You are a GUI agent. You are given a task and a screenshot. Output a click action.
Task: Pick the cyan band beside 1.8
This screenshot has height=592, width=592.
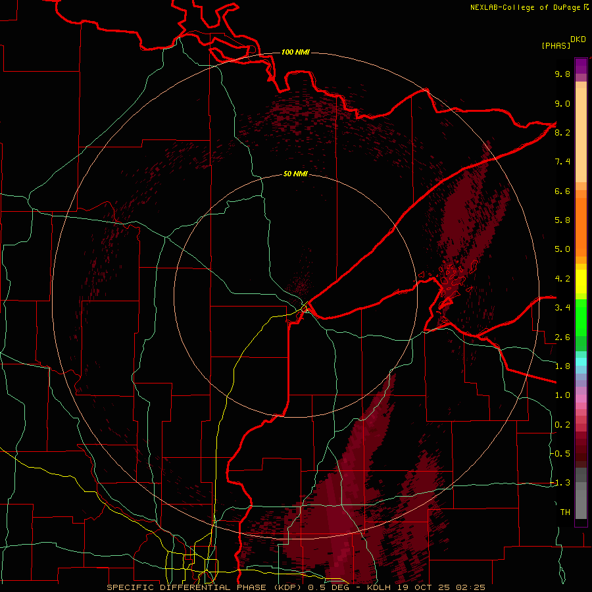pyautogui.click(x=581, y=362)
